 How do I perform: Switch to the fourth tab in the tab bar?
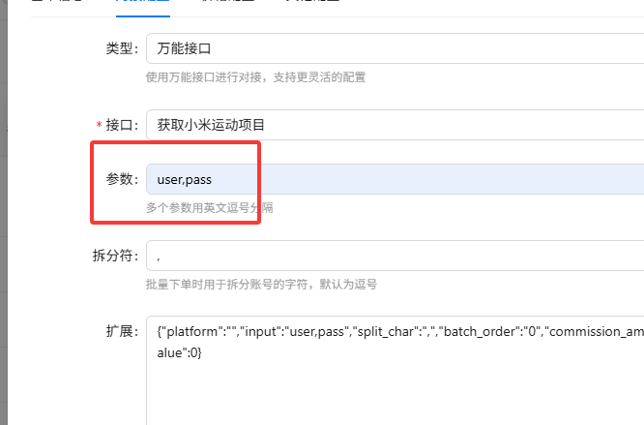311,4
